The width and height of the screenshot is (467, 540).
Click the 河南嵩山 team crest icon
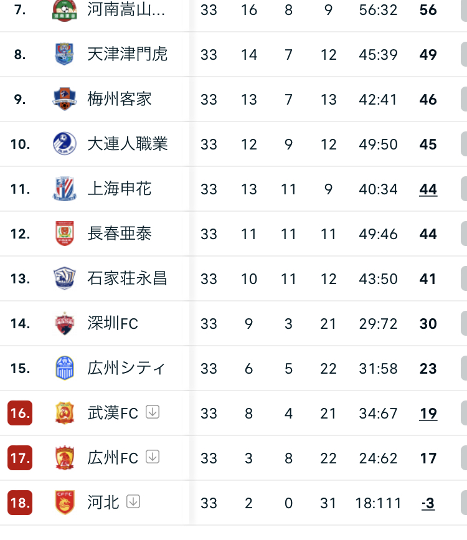(x=64, y=11)
